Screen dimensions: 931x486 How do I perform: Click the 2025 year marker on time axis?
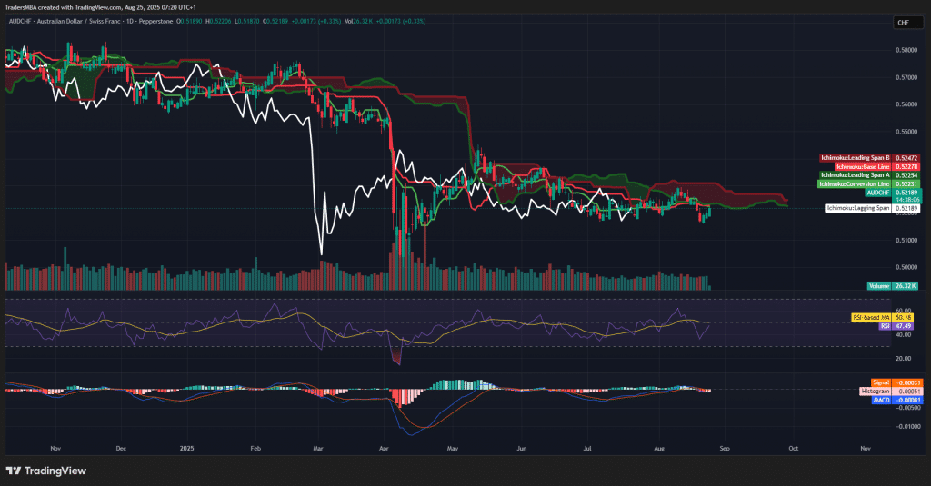click(187, 448)
